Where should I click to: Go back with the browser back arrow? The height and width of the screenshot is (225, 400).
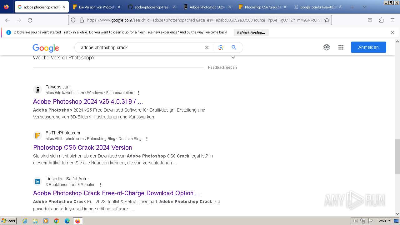tap(7, 20)
